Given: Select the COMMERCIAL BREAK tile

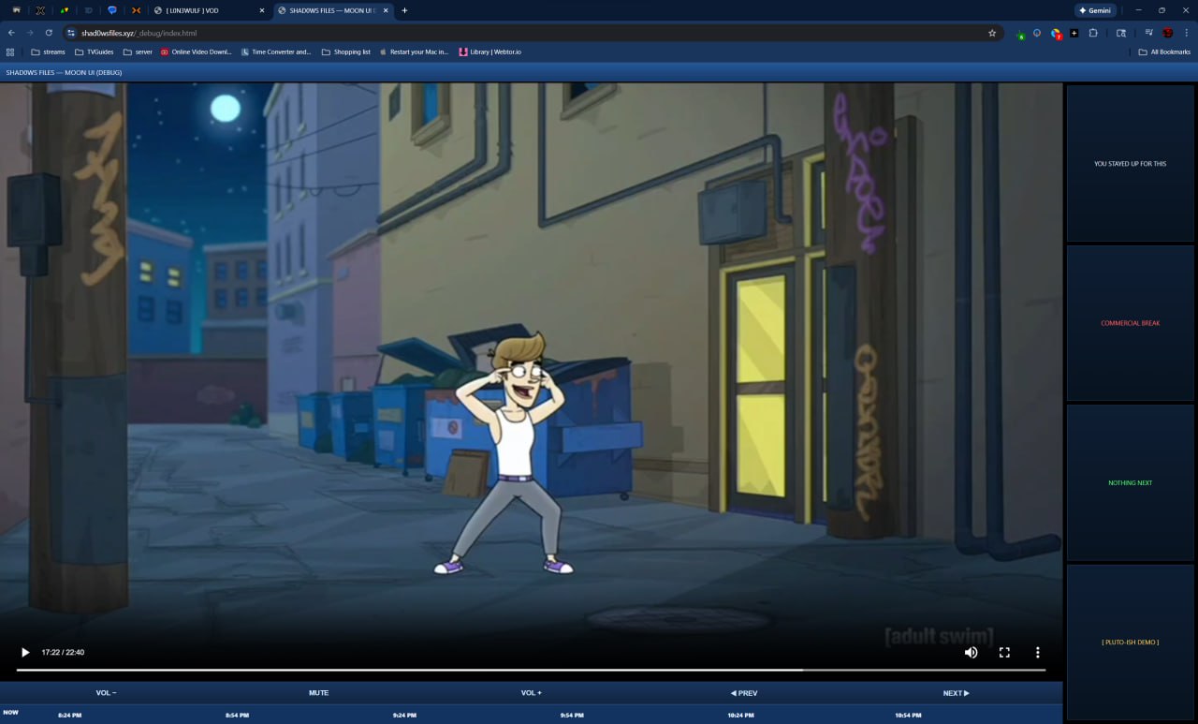Looking at the screenshot, I should [1130, 323].
